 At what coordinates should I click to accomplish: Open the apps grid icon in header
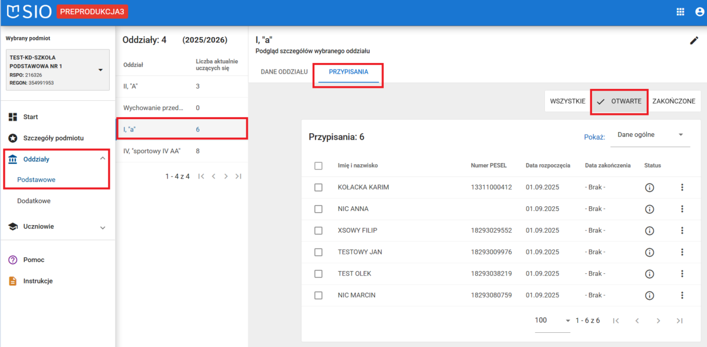(x=680, y=12)
